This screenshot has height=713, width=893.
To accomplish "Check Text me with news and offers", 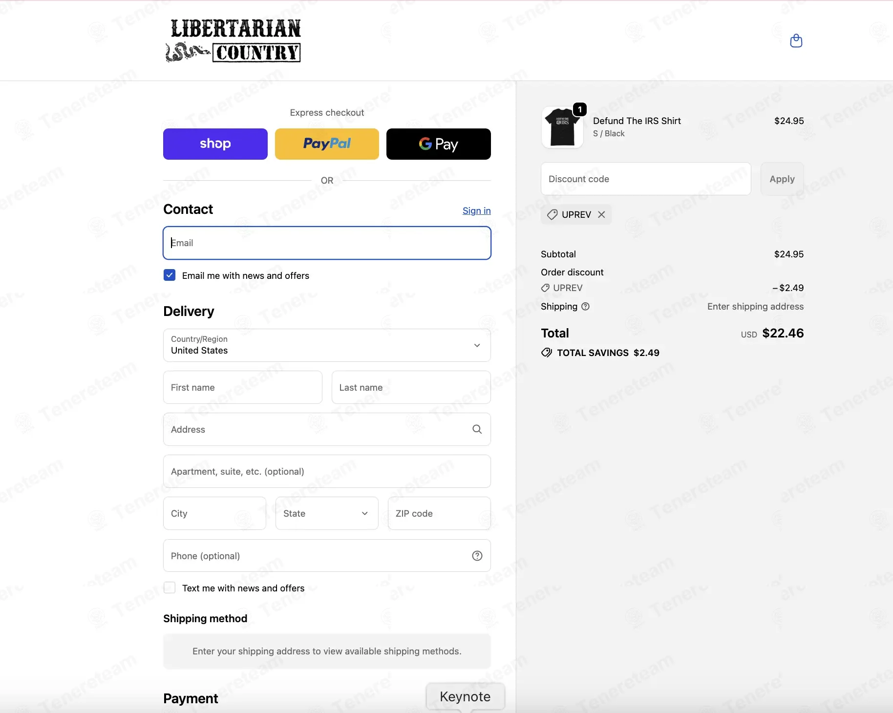I will coord(170,587).
